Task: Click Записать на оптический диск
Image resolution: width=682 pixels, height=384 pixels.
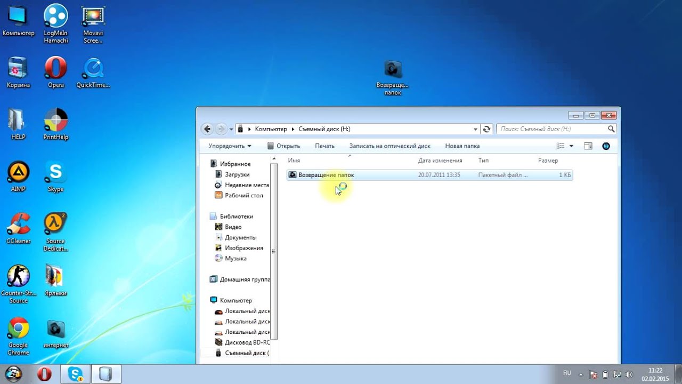Action: tap(389, 146)
